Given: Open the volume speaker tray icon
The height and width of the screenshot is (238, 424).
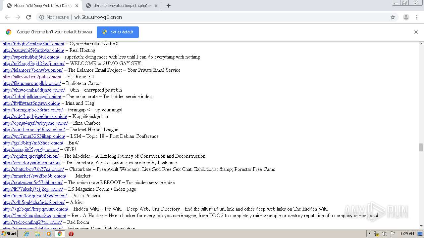Looking at the screenshot, I should [385, 234].
